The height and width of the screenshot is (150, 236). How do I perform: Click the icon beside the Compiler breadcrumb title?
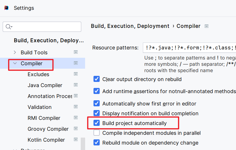206,26
